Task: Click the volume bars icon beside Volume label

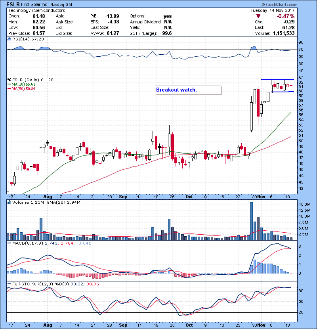Action: 9,202
